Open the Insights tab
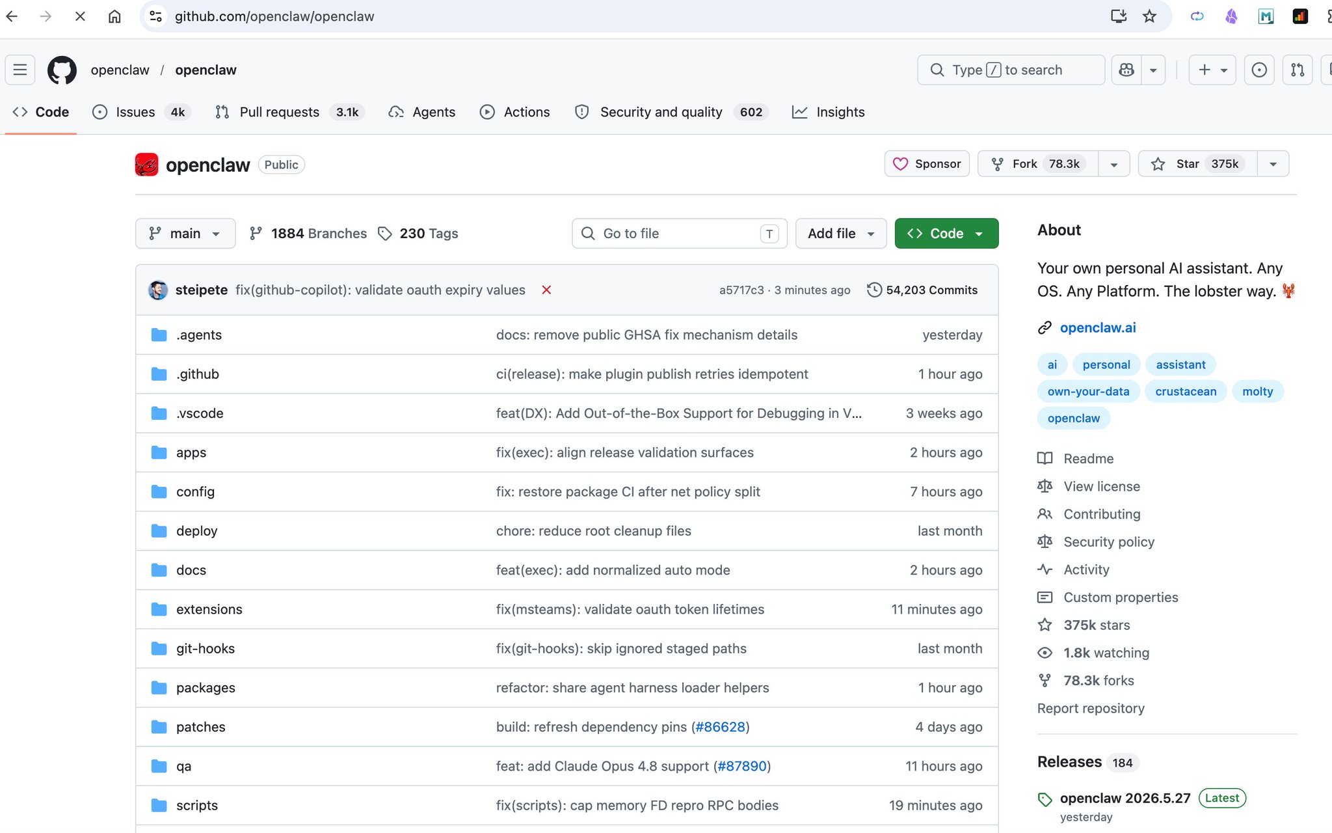The height and width of the screenshot is (833, 1332). click(x=828, y=112)
